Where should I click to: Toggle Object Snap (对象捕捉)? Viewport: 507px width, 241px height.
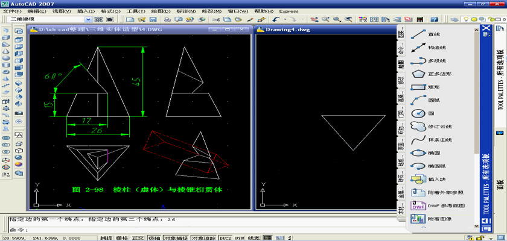[x=176, y=238]
